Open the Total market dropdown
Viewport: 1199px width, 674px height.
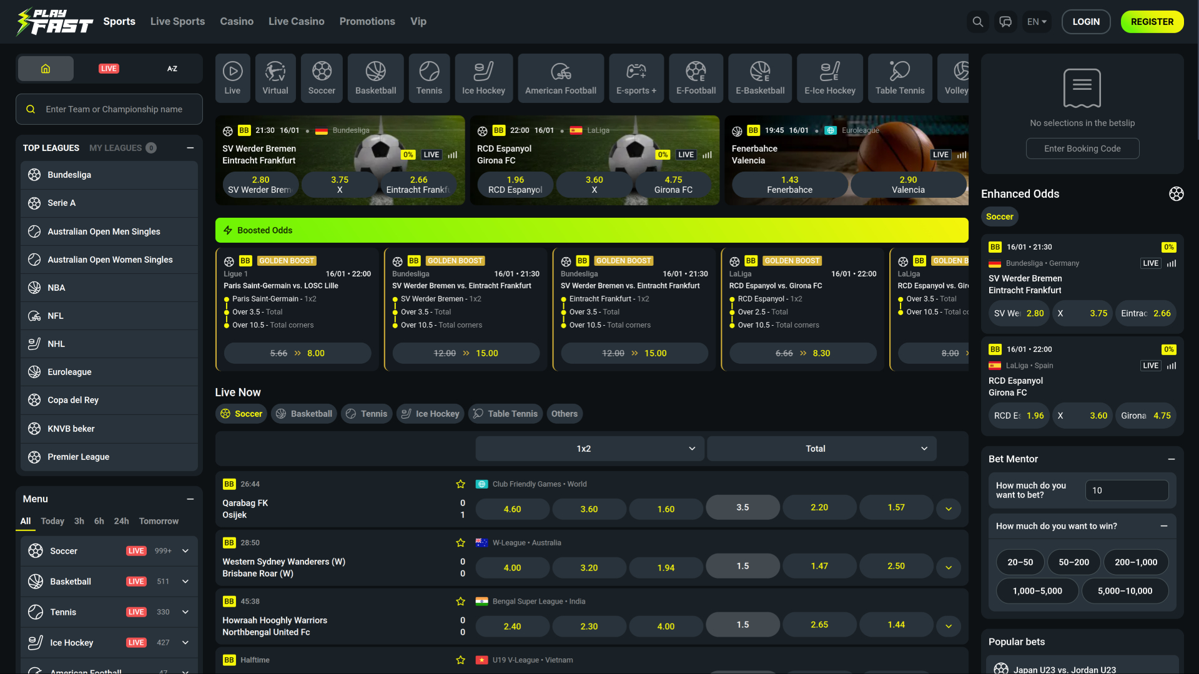[x=821, y=448]
